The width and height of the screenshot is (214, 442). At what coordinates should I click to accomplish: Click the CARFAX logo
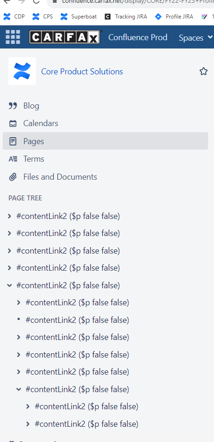coord(64,37)
